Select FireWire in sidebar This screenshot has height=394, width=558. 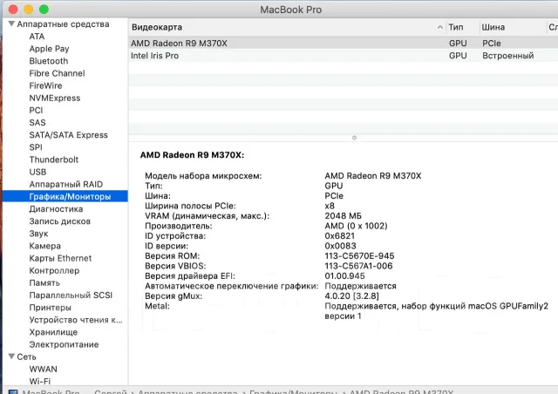pos(45,85)
